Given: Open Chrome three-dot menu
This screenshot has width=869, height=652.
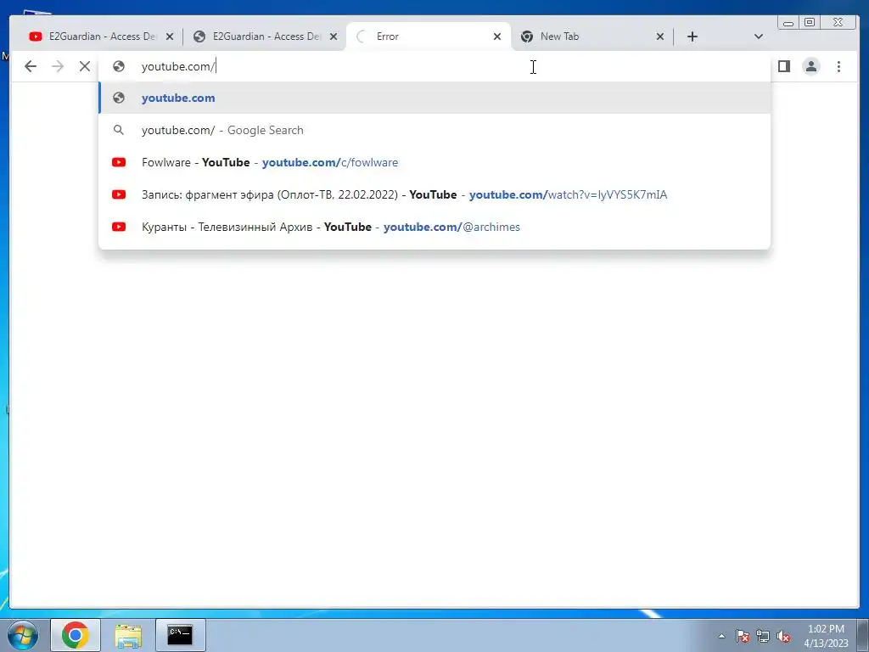Looking at the screenshot, I should click(838, 66).
